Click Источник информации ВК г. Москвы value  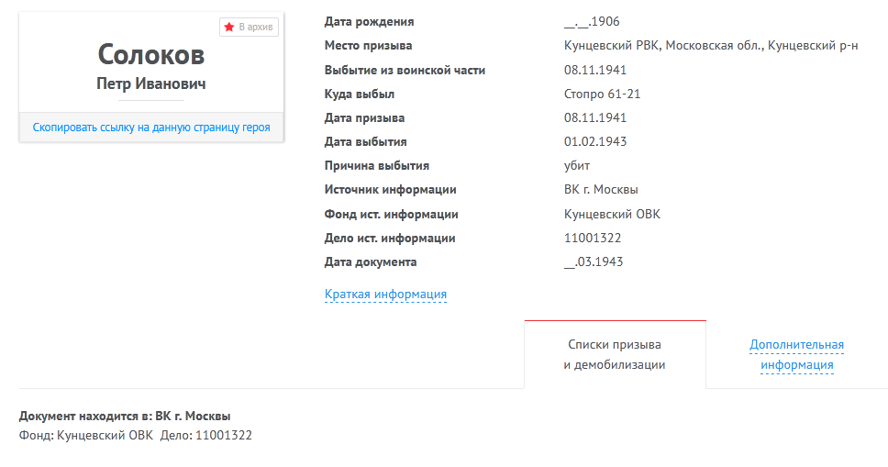[x=601, y=190]
